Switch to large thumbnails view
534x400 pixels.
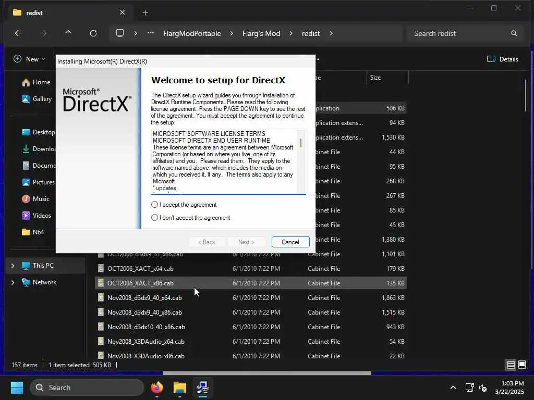[x=521, y=365]
